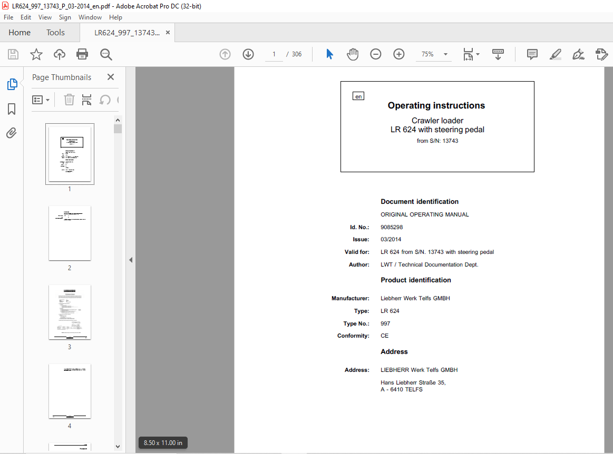Delete selected page trash icon
Screen dimensions: 613x454
[x=69, y=100]
